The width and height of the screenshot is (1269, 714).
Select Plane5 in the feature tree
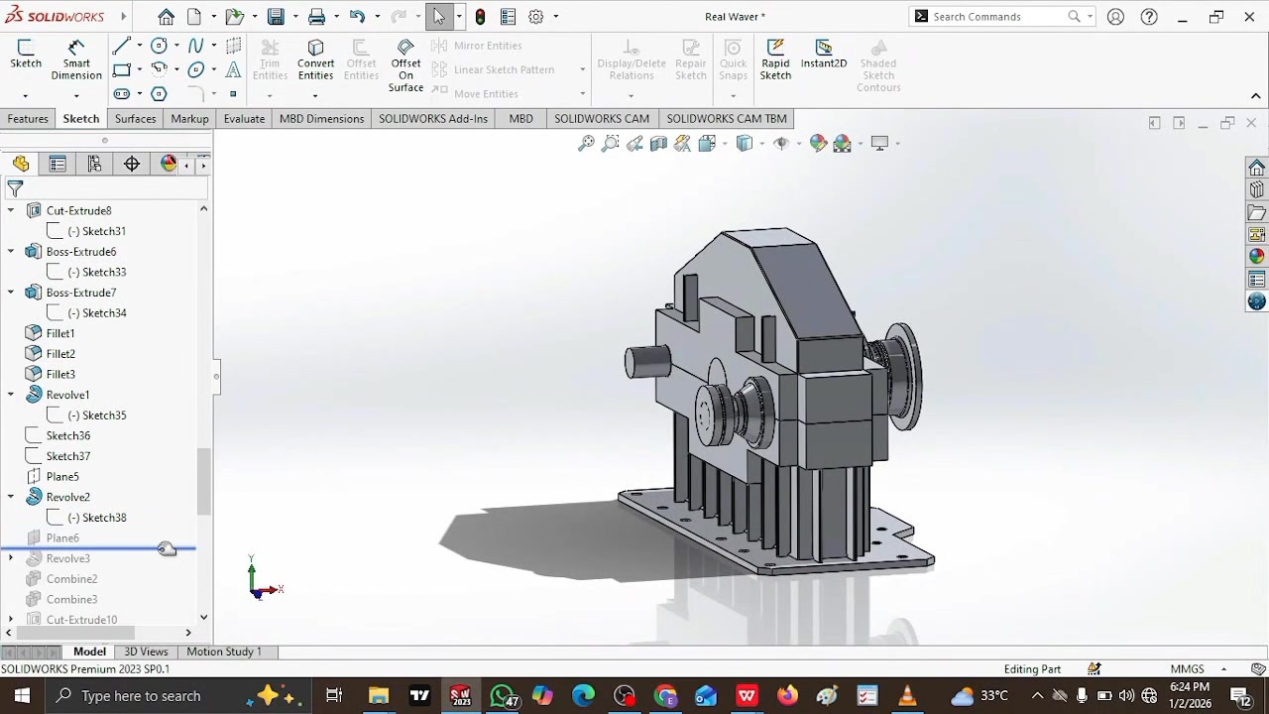click(62, 477)
